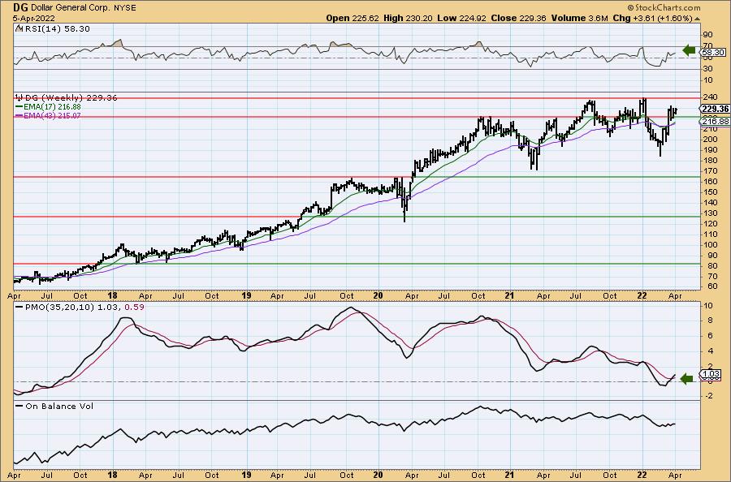Click the Dollar General Corp. company name
Image resolution: width=731 pixels, height=482 pixels.
point(71,8)
